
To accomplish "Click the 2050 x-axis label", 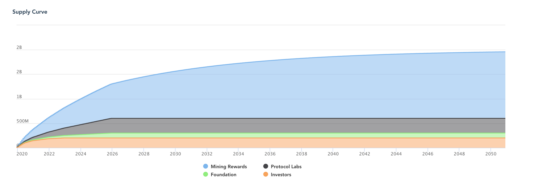I will tap(491, 154).
